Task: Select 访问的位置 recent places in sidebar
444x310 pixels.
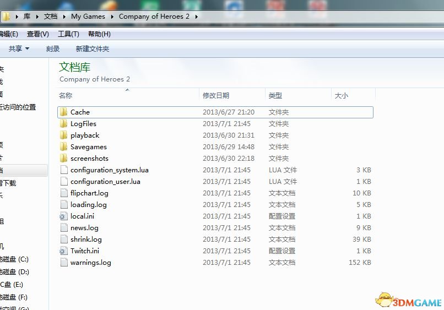Action: 18,107
